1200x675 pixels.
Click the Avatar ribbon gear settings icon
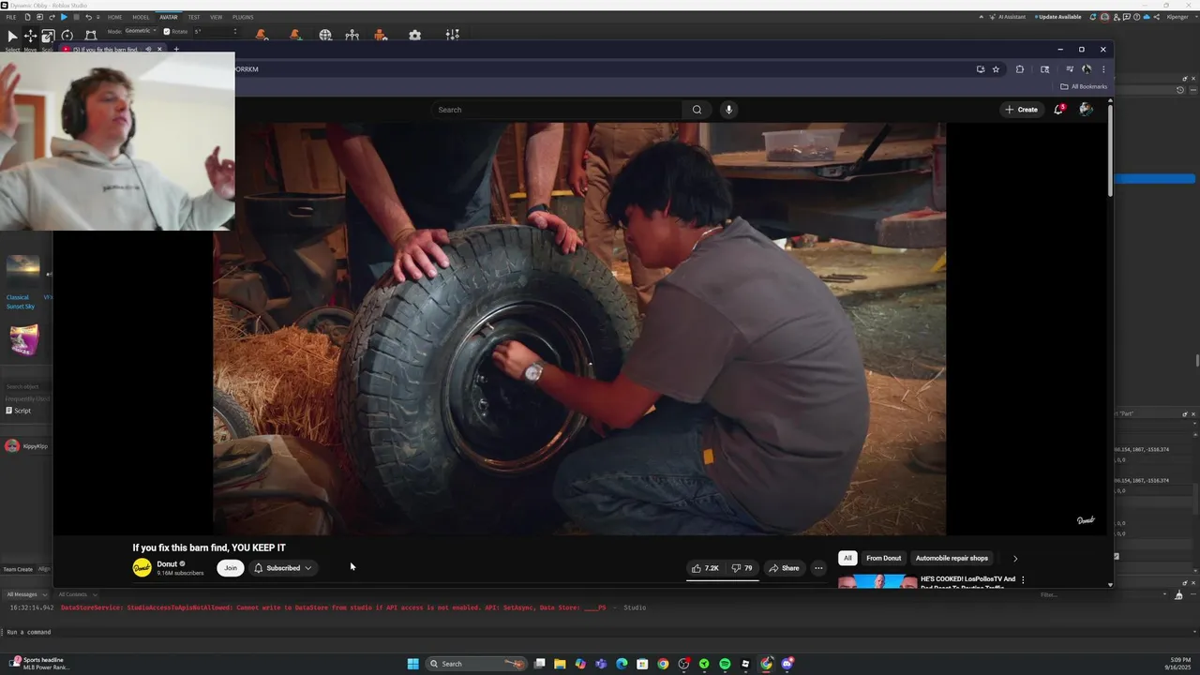[414, 36]
